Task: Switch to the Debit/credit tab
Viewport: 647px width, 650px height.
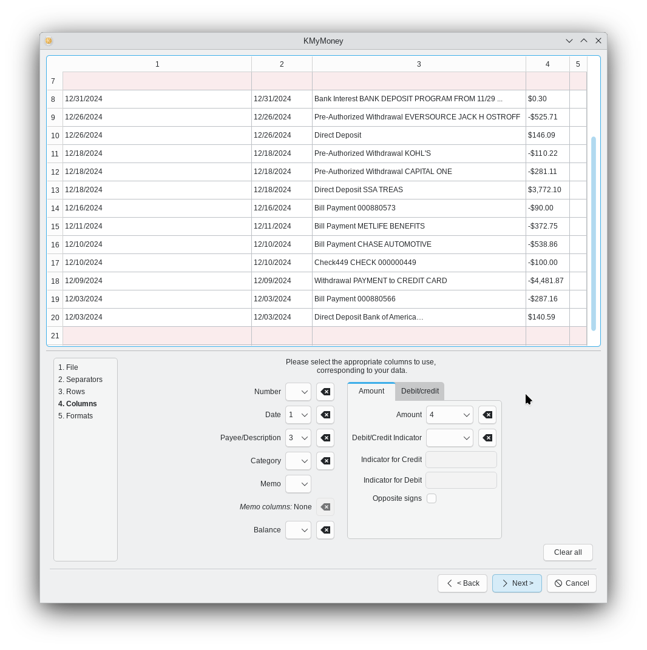Action: click(x=419, y=391)
